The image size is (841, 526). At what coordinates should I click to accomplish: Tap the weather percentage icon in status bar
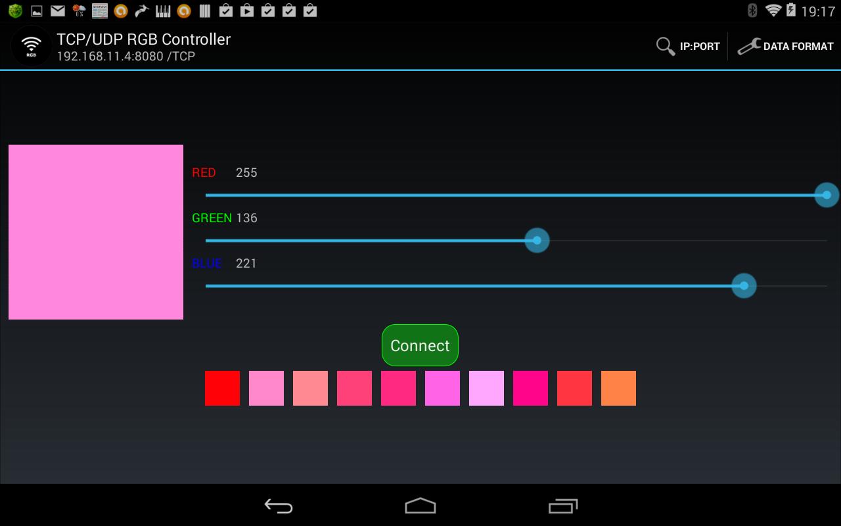pyautogui.click(x=78, y=11)
